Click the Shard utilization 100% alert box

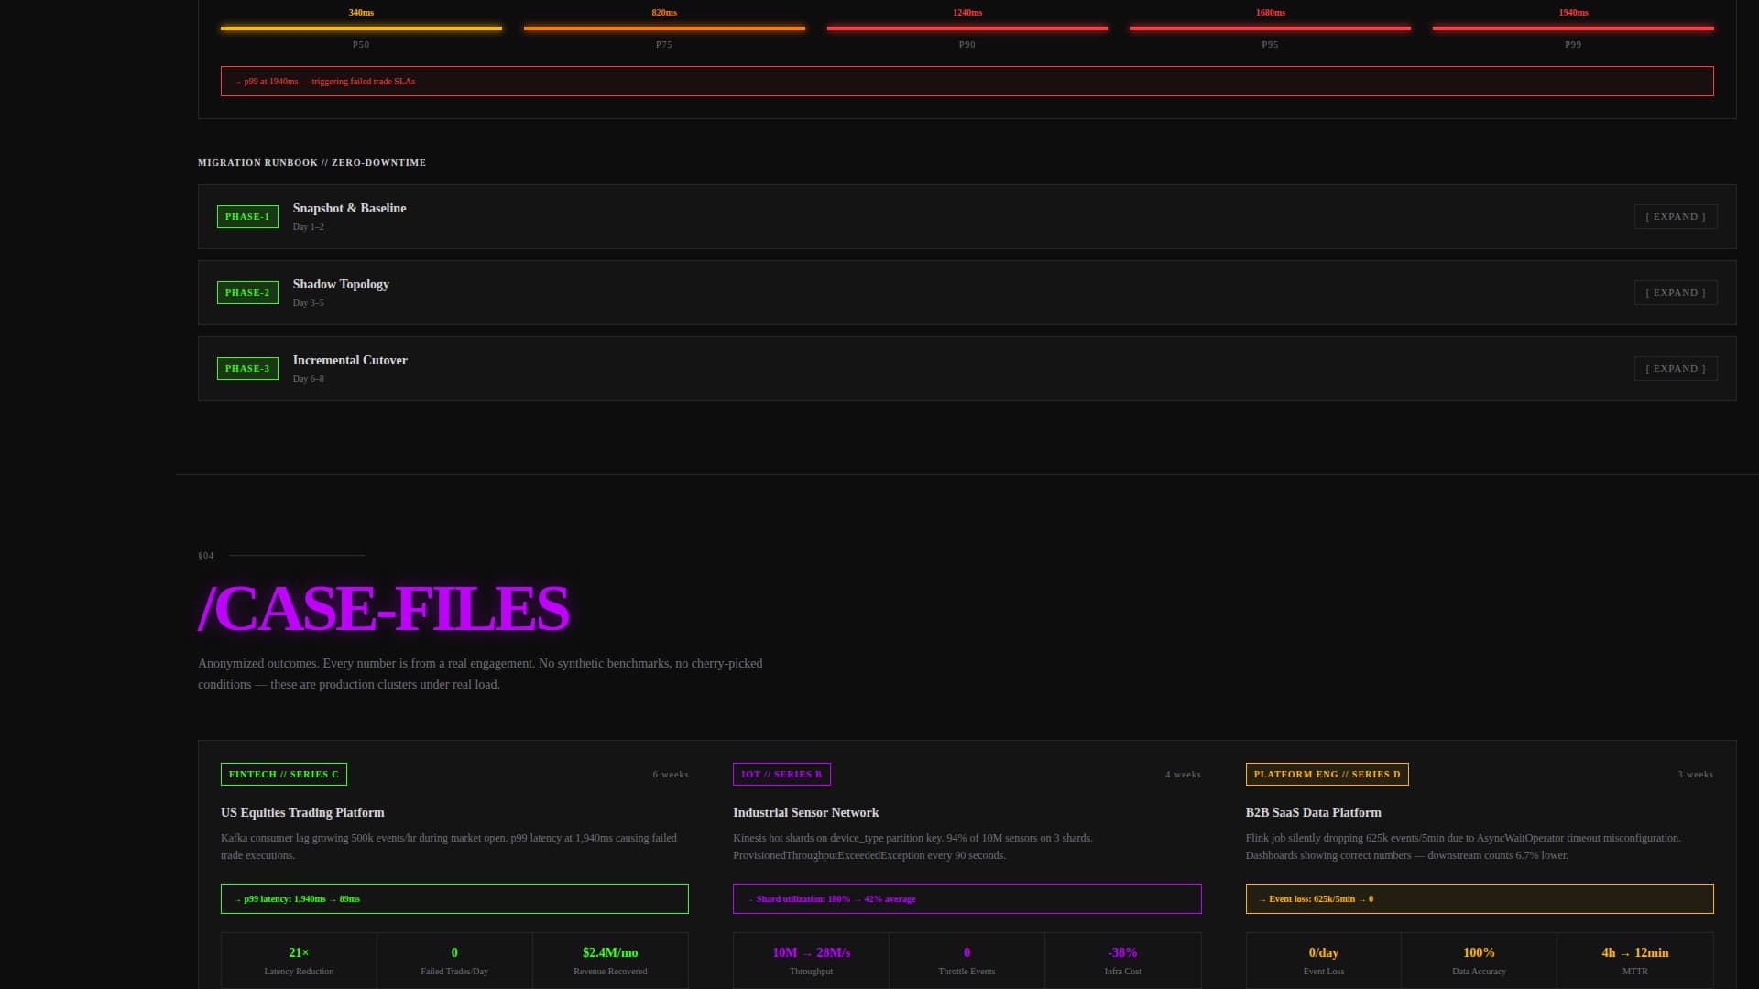point(967,898)
